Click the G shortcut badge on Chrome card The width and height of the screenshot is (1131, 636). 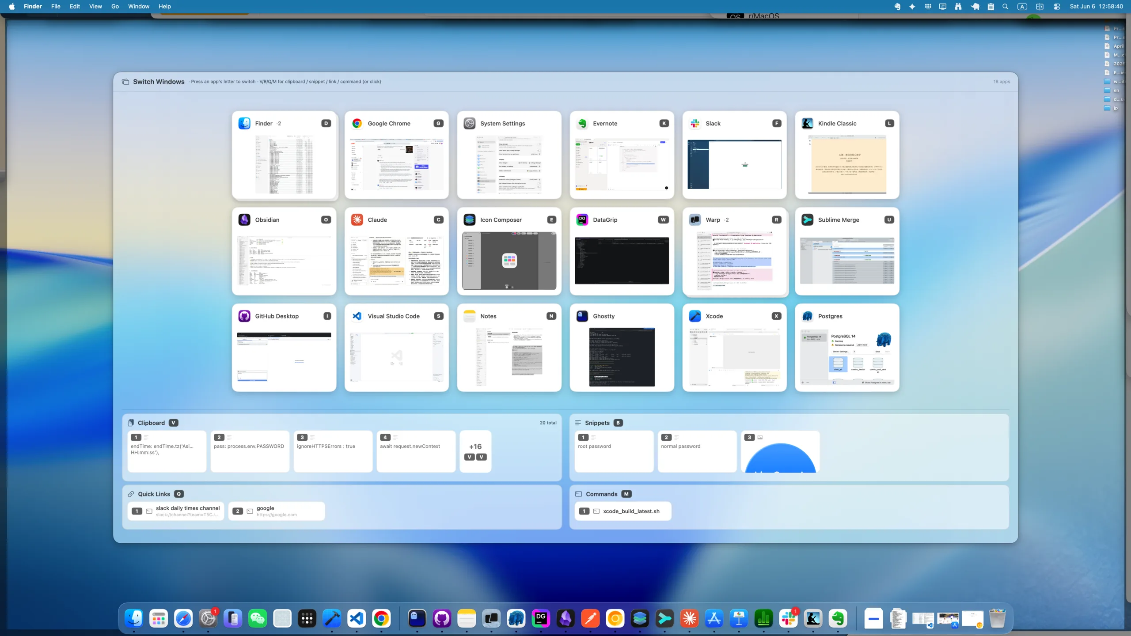pyautogui.click(x=438, y=123)
